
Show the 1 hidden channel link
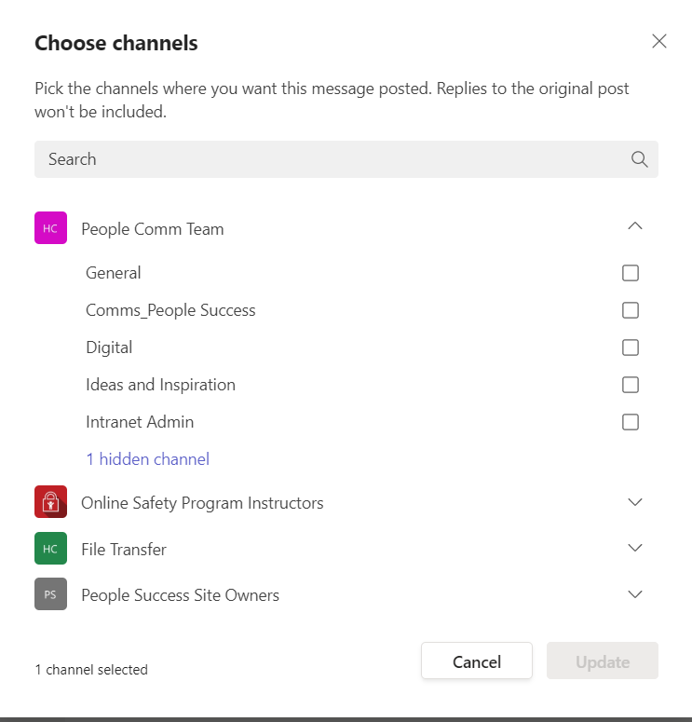pos(147,459)
